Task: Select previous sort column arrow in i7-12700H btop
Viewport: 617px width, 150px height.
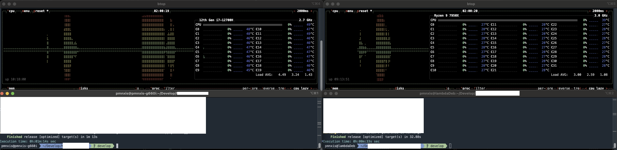Action: (290, 88)
